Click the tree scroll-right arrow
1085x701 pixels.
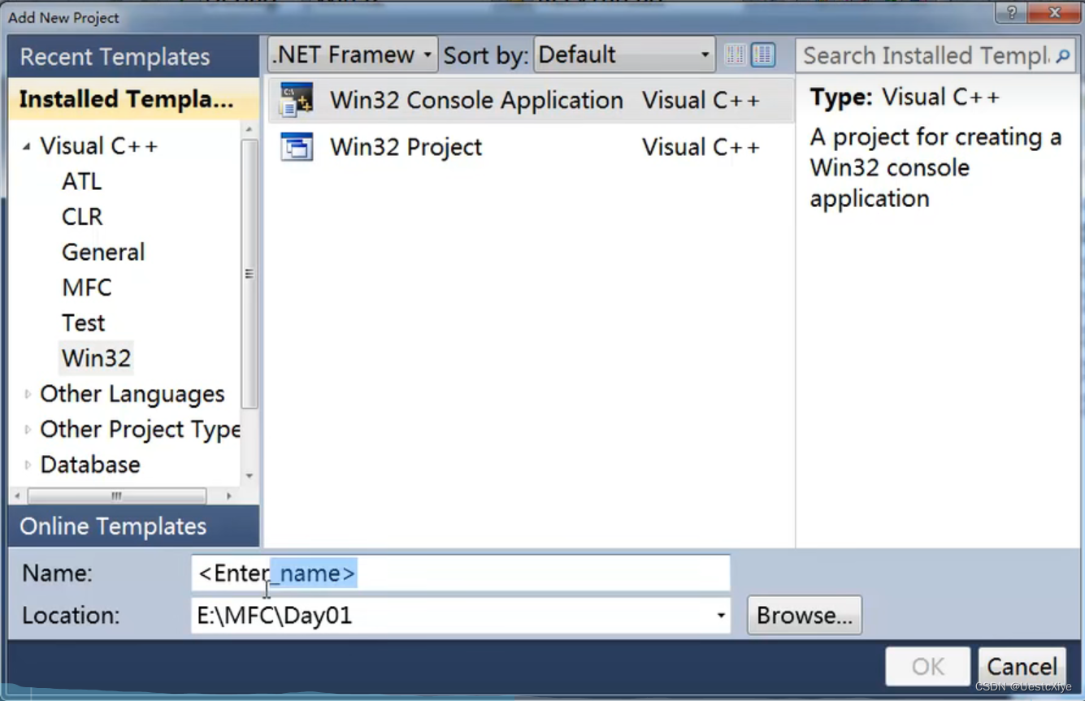click(x=229, y=495)
